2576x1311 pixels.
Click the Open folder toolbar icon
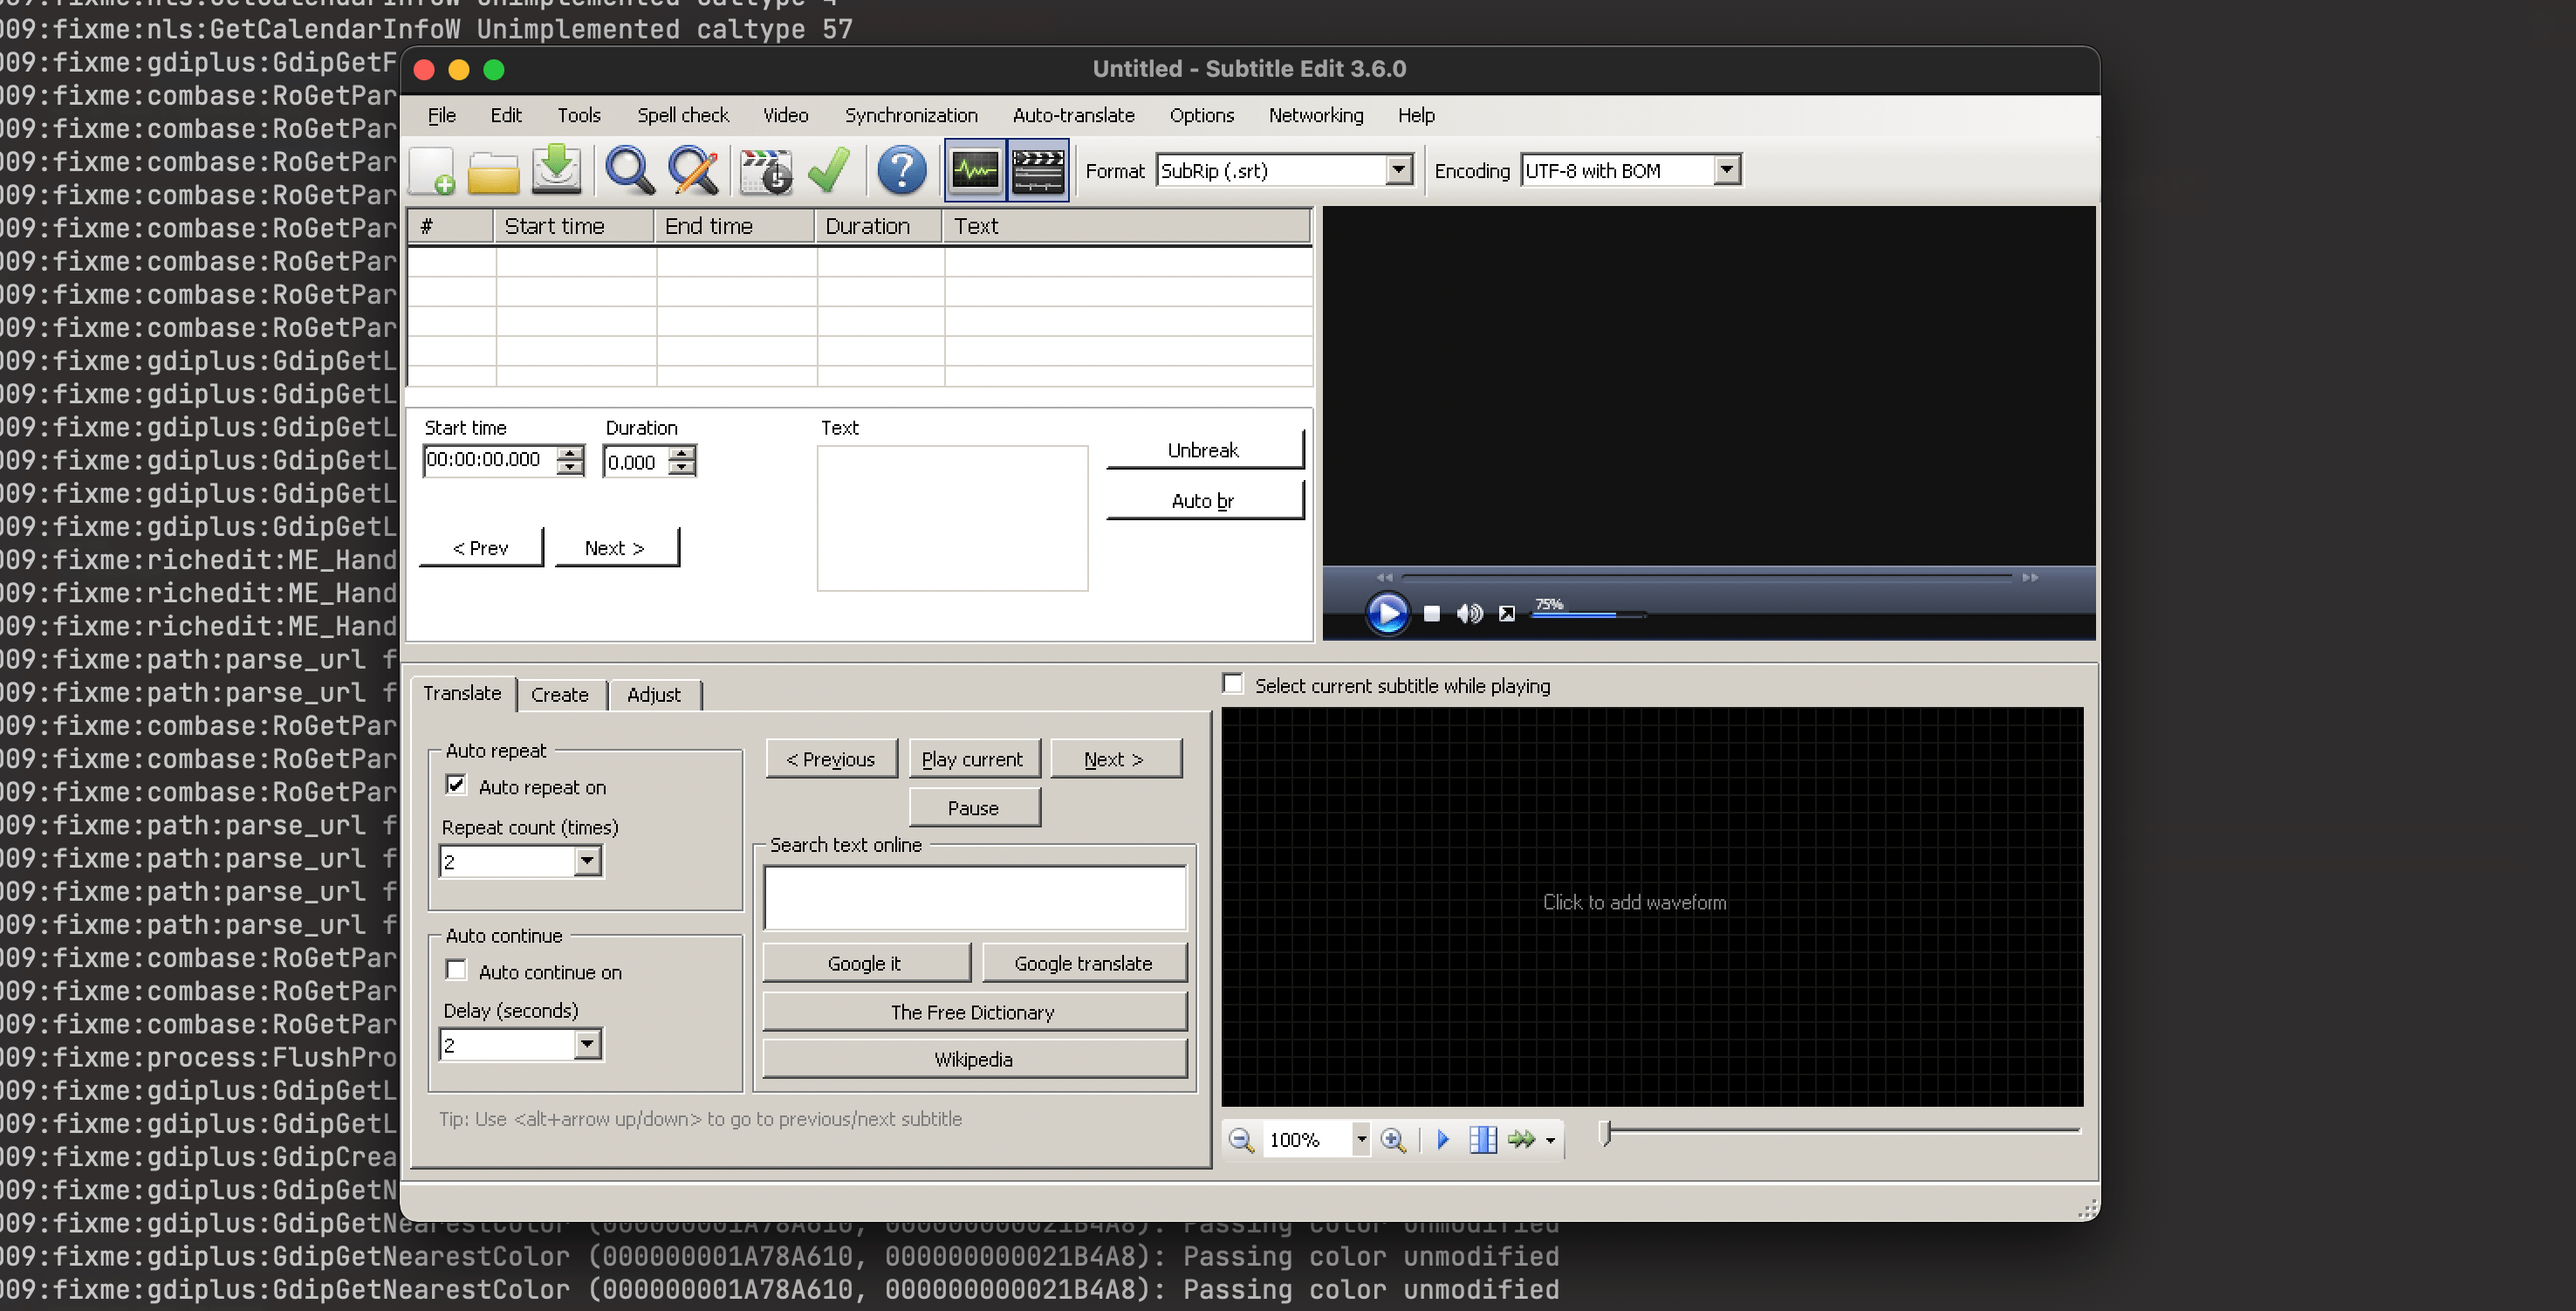coord(494,171)
